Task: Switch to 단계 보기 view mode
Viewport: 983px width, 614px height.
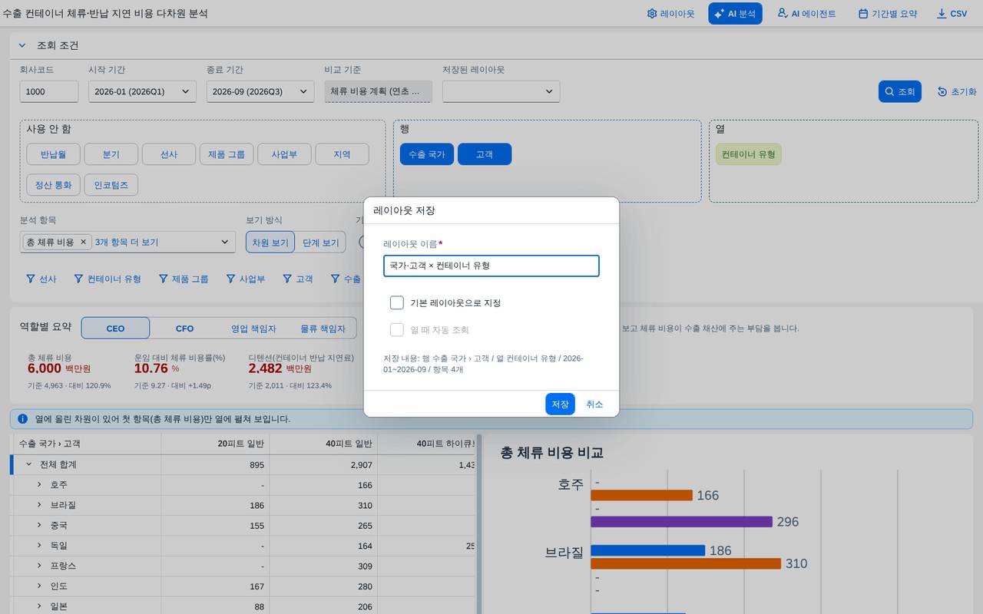Action: coord(320,243)
